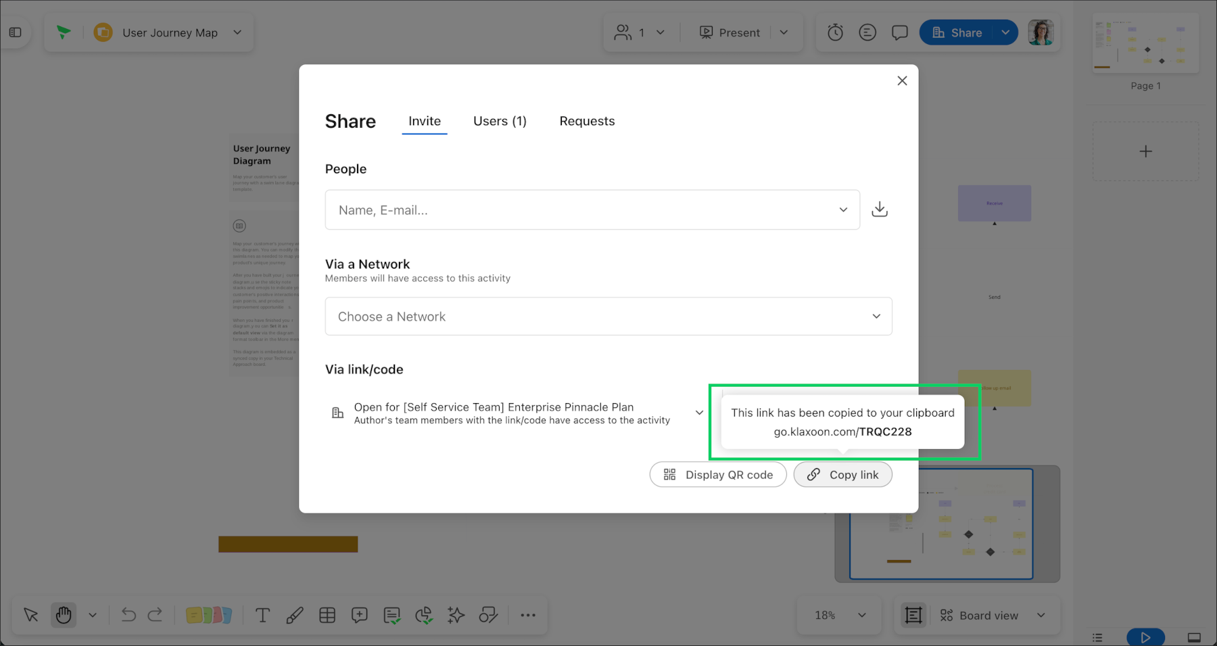Expand the participants count dropdown
This screenshot has width=1217, height=646.
click(661, 32)
